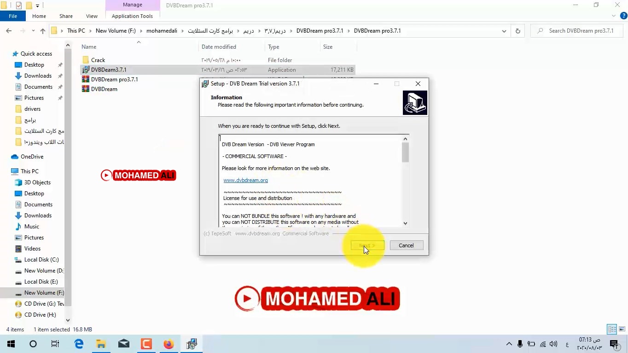
Task: Switch to details view
Action: coord(612,329)
